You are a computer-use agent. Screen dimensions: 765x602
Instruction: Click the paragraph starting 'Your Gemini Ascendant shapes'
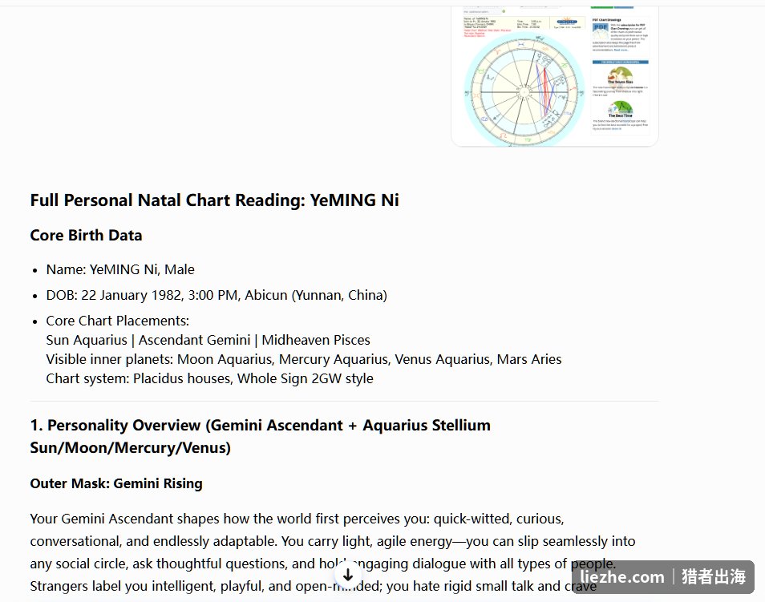(x=333, y=552)
